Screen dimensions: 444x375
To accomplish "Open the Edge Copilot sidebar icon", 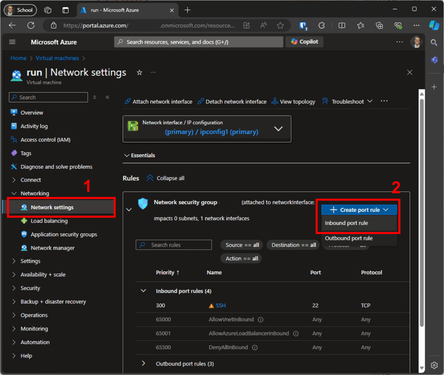I will [x=434, y=26].
